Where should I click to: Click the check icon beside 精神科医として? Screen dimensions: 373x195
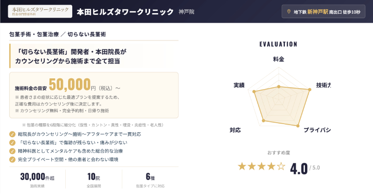[12, 151]
